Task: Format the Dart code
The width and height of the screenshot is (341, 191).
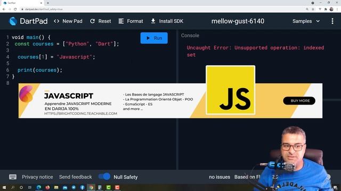Action: (x=131, y=21)
